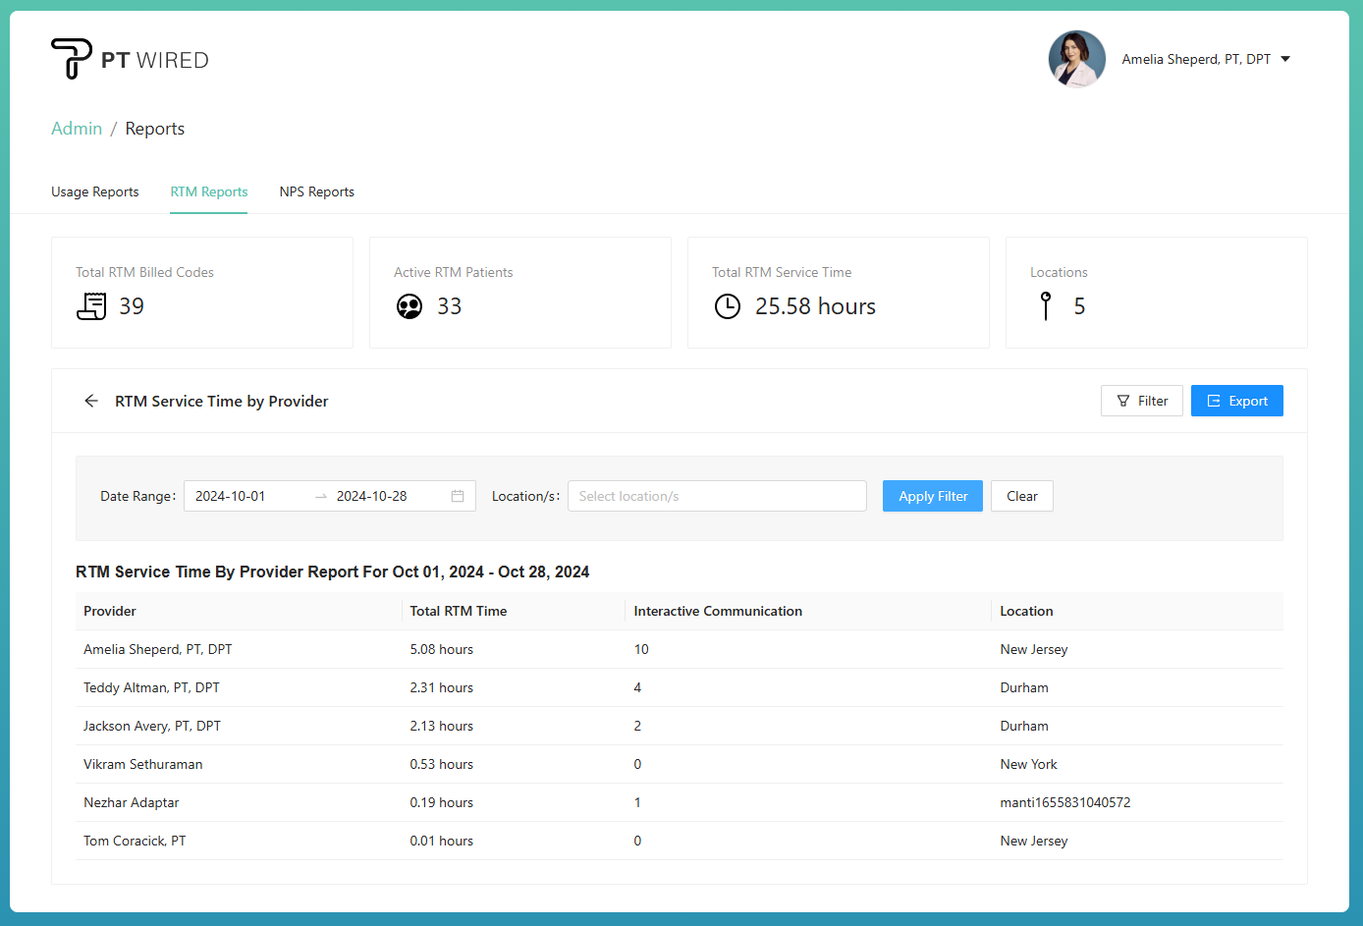This screenshot has width=1363, height=926.
Task: Select the RTM Reports tab
Action: pos(209,191)
